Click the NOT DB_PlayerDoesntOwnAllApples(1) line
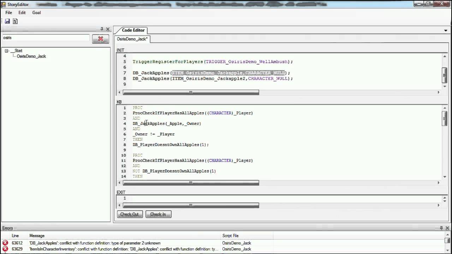 (174, 171)
